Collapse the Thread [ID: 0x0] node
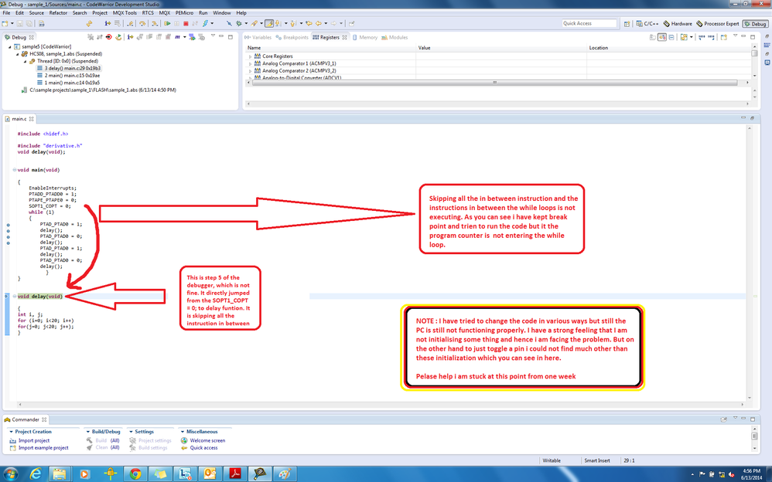This screenshot has width=772, height=482. tap(25, 62)
